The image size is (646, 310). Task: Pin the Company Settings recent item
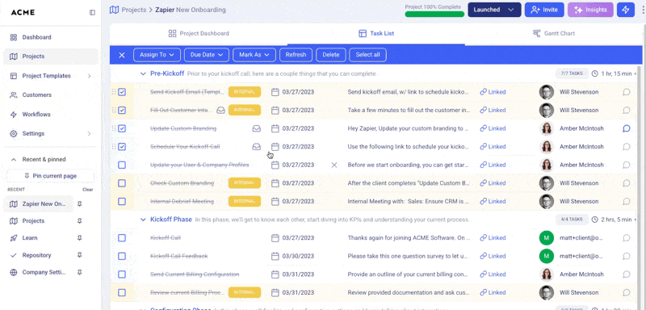tap(79, 272)
